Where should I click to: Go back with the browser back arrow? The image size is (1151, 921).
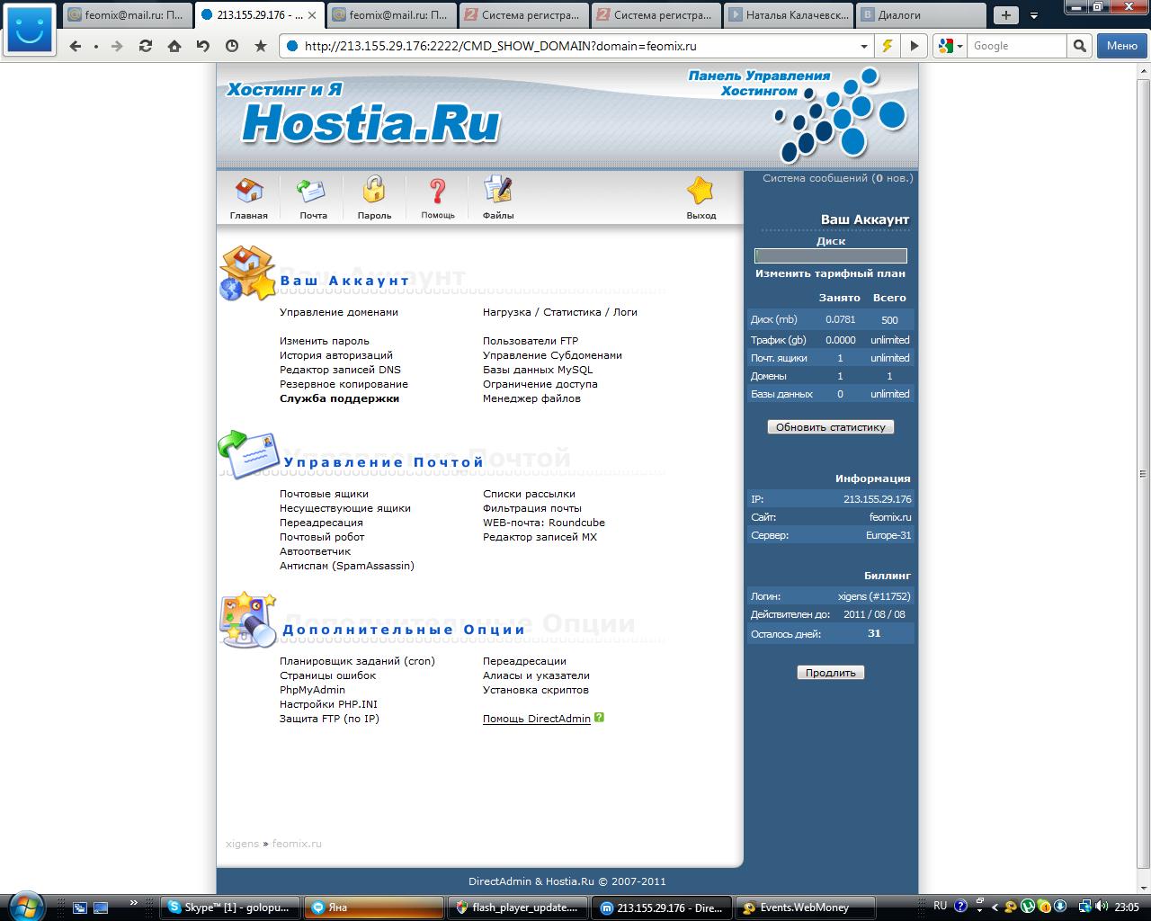76,46
